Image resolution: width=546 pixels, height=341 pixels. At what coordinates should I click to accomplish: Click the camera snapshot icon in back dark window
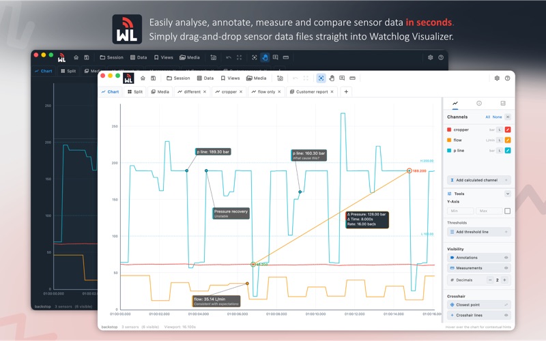[x=214, y=57]
